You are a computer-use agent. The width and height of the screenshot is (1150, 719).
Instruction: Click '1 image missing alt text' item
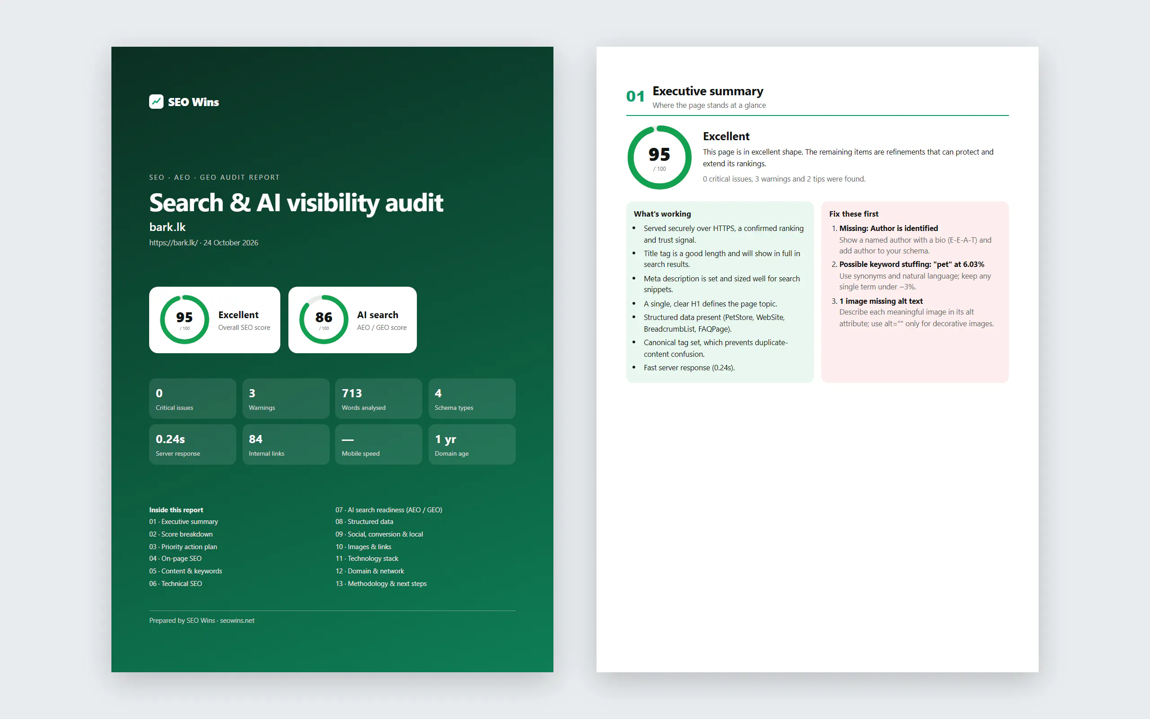click(x=880, y=301)
